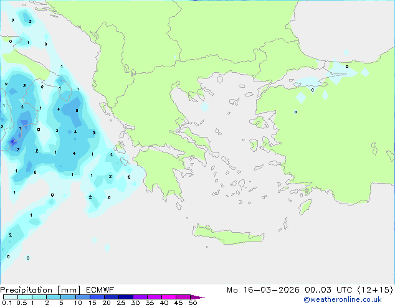
Task: Click the 00..03 UTC time label
Action: coord(330,290)
